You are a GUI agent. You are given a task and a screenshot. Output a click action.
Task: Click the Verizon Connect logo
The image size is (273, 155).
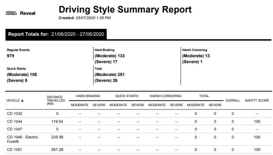pos(11,13)
